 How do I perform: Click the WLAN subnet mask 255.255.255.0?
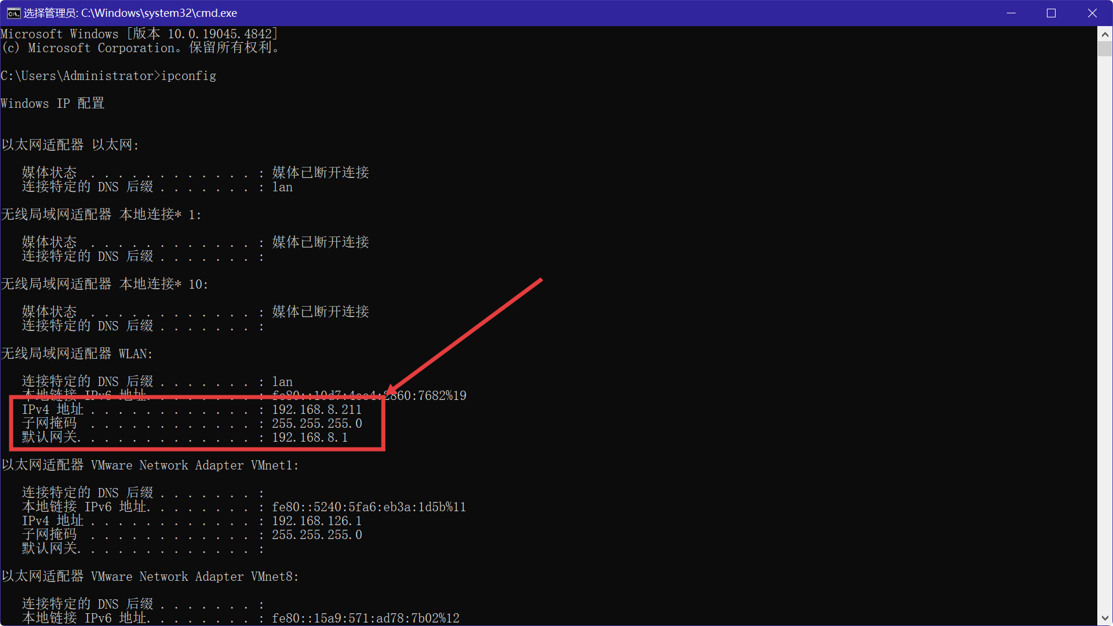317,424
